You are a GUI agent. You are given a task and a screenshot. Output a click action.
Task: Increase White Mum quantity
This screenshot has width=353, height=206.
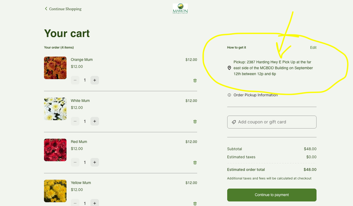coord(94,121)
